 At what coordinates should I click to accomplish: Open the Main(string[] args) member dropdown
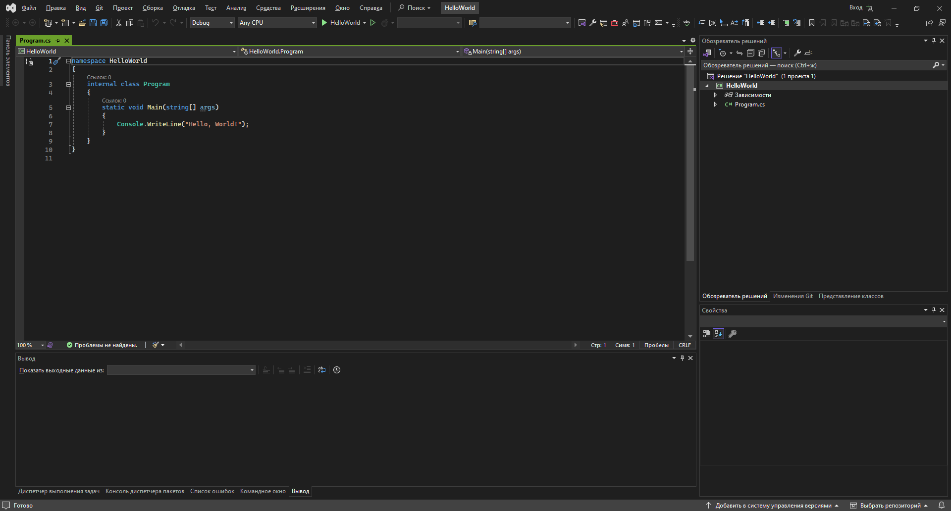[573, 51]
